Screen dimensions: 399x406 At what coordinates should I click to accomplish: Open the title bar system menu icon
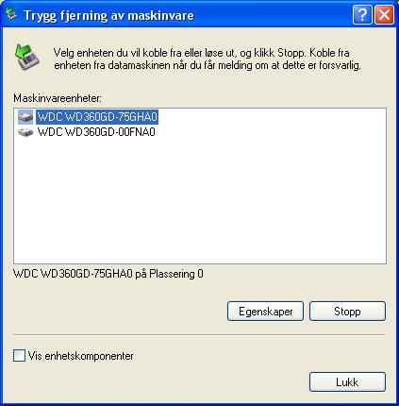(x=11, y=14)
